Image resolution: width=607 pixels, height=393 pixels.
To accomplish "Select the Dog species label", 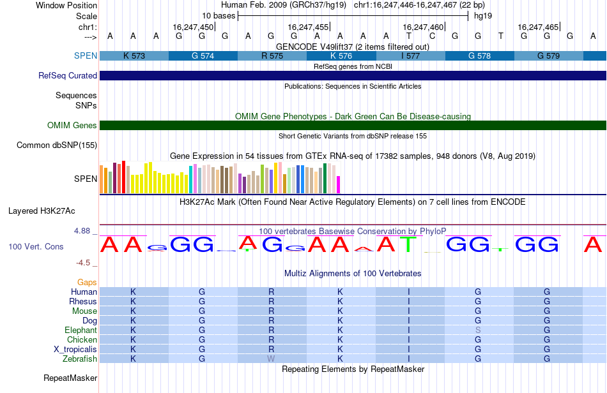I will 89,320.
